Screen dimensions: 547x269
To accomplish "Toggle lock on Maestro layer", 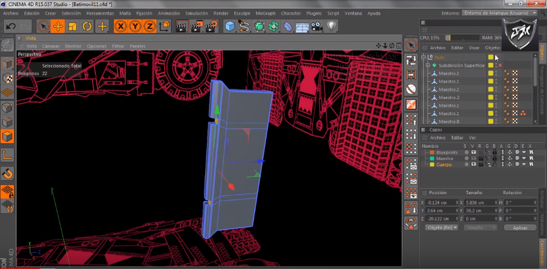I will [x=494, y=158].
